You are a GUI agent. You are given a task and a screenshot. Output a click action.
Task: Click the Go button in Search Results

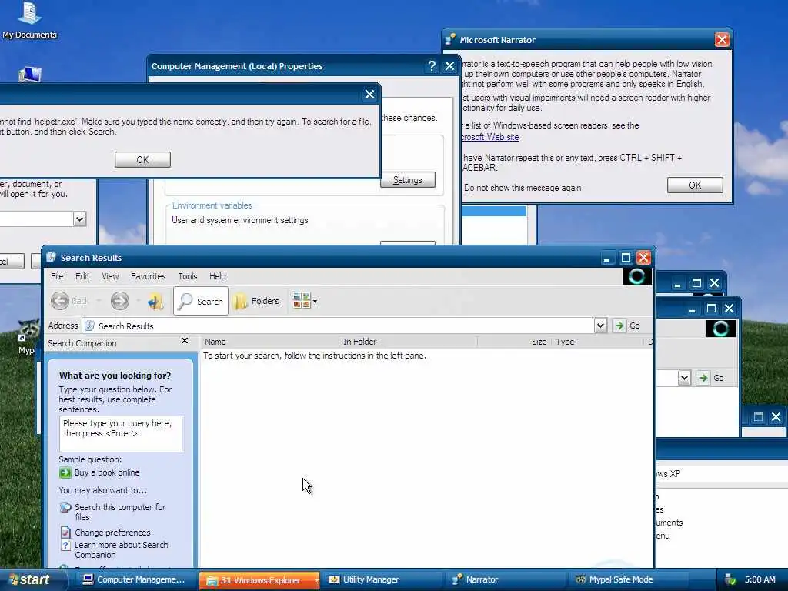(x=627, y=326)
